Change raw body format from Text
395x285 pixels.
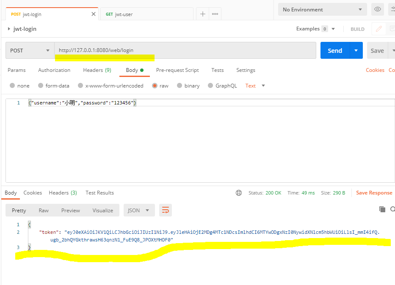click(255, 85)
